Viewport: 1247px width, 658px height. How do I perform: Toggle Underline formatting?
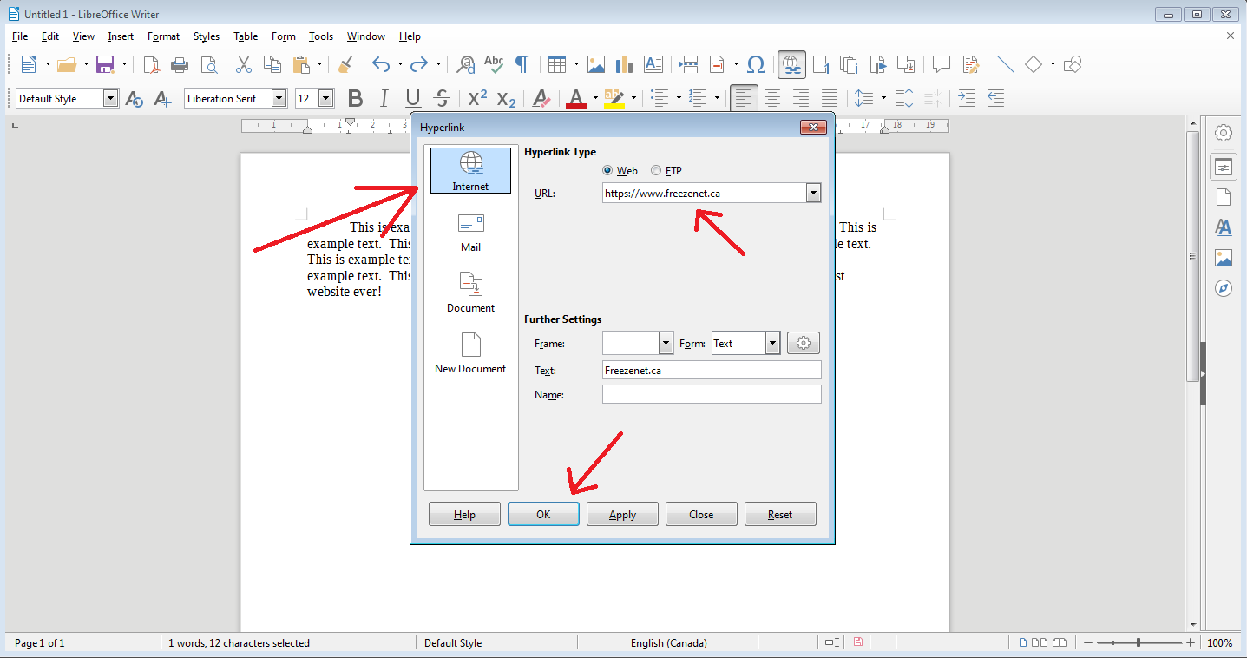click(x=413, y=98)
